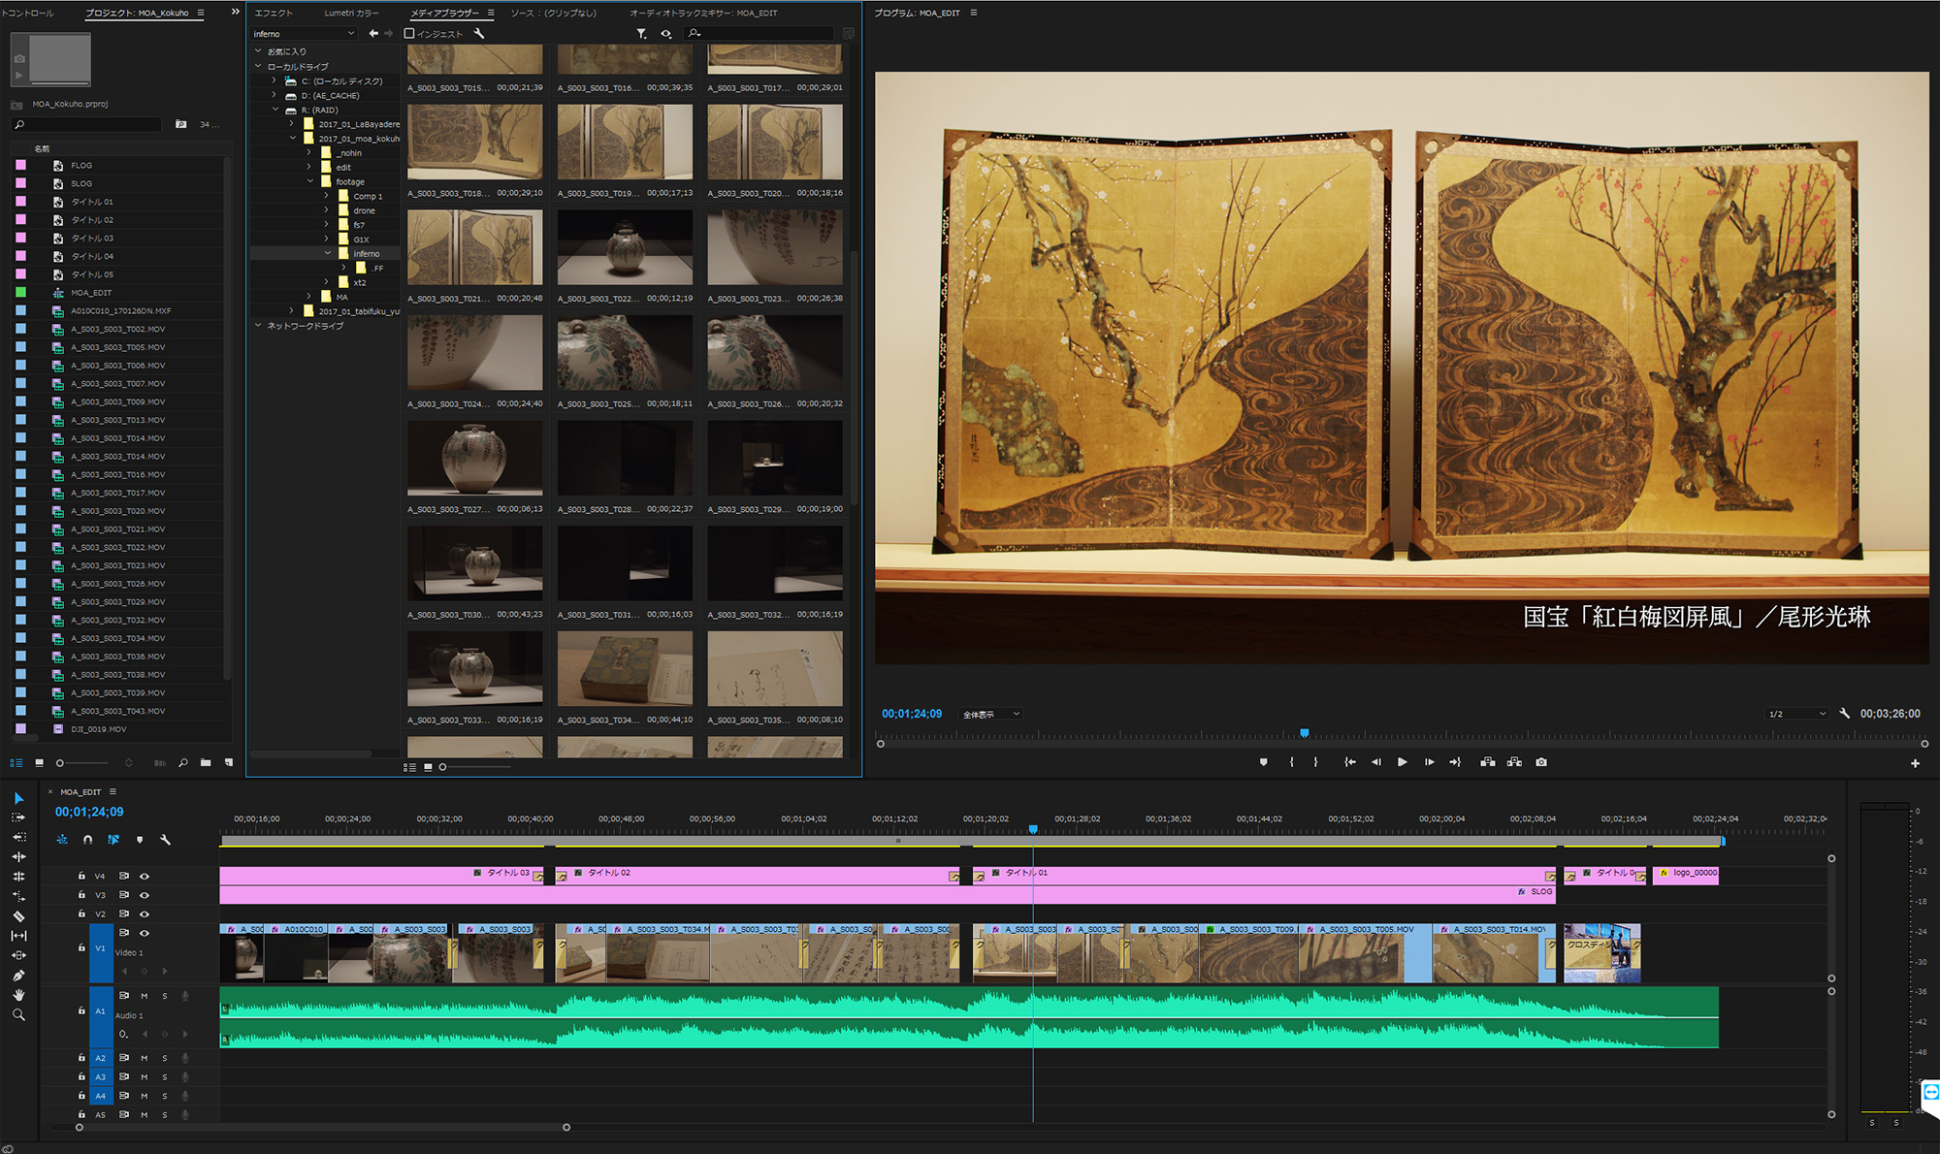Lock video track V3 with the padlock

[x=81, y=894]
